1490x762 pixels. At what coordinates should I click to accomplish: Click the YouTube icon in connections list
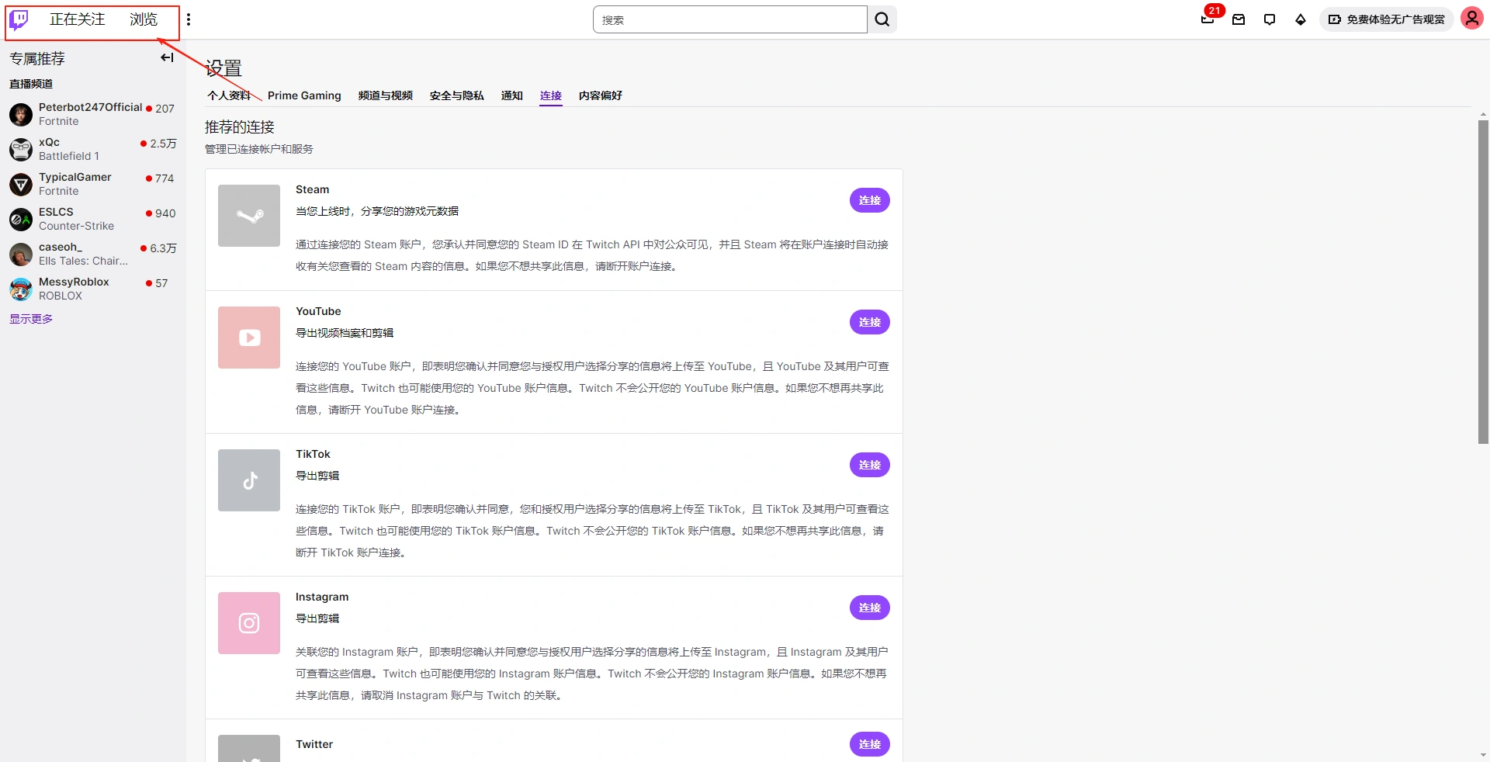(x=248, y=338)
